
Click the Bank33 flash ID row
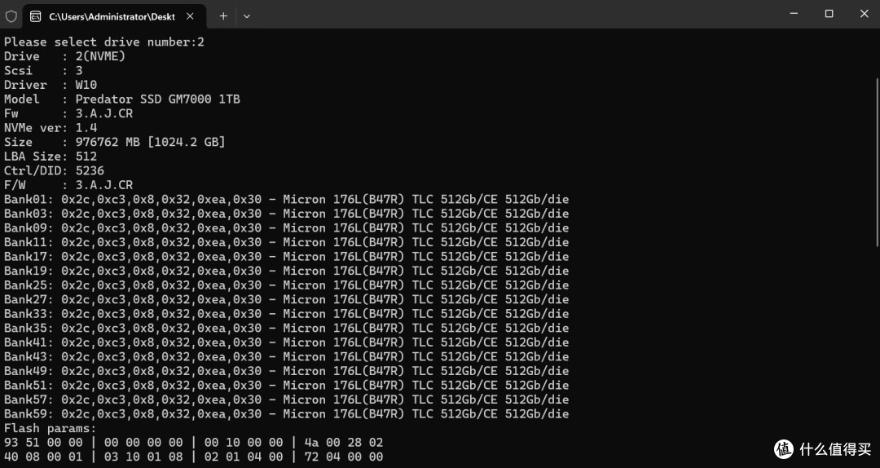pos(286,314)
